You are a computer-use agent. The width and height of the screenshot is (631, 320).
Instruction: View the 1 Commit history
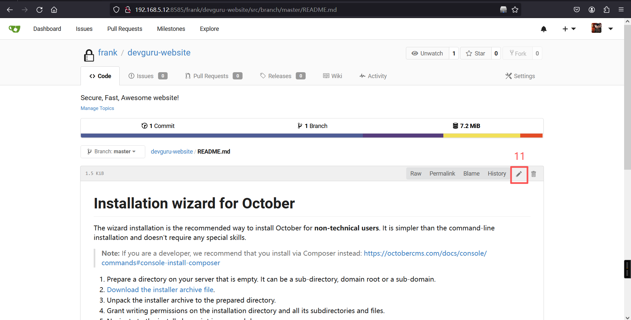[x=158, y=126]
